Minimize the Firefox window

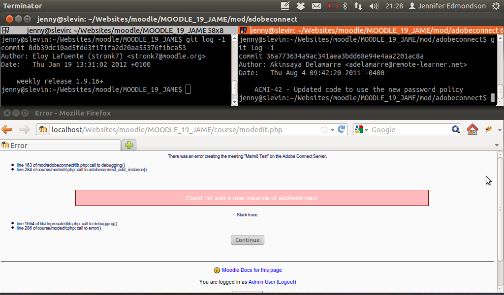pyautogui.click(x=16, y=113)
